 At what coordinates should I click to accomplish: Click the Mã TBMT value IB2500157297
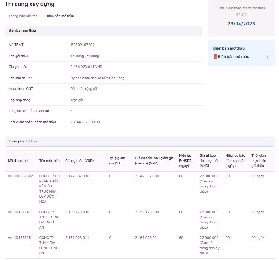click(x=82, y=45)
